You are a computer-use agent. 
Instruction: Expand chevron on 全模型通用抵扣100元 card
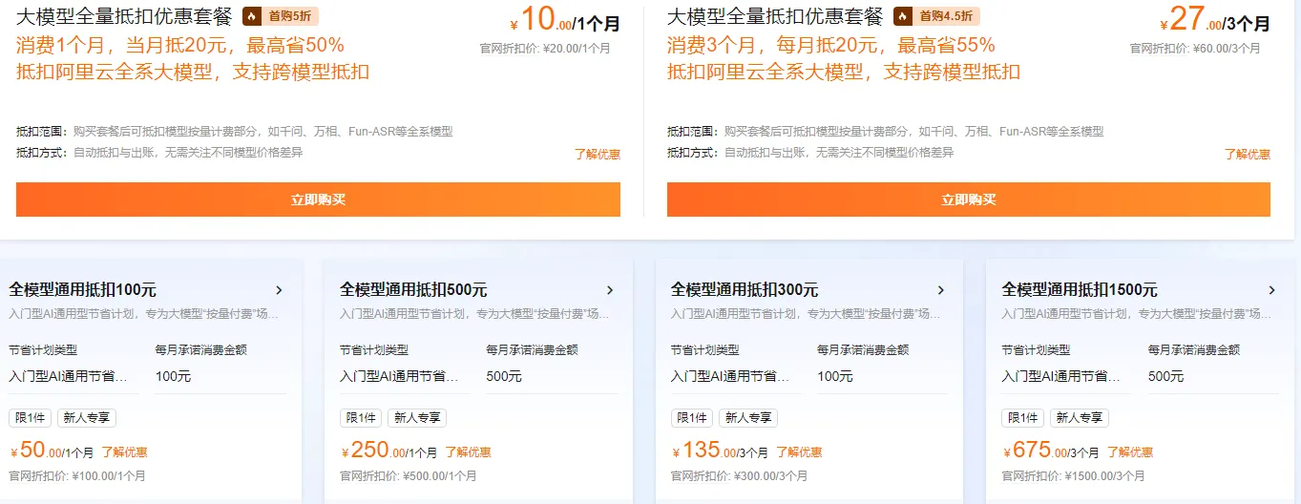[x=279, y=290]
